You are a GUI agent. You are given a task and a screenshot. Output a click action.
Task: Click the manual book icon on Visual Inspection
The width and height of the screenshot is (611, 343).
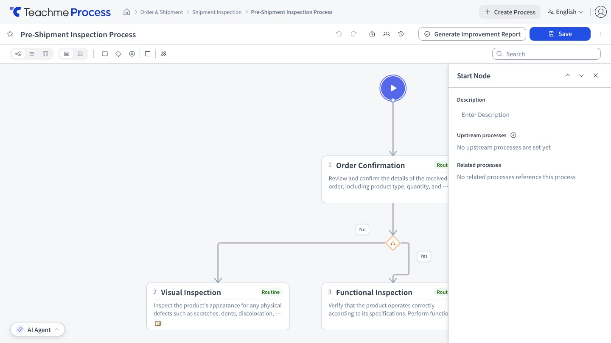point(158,324)
